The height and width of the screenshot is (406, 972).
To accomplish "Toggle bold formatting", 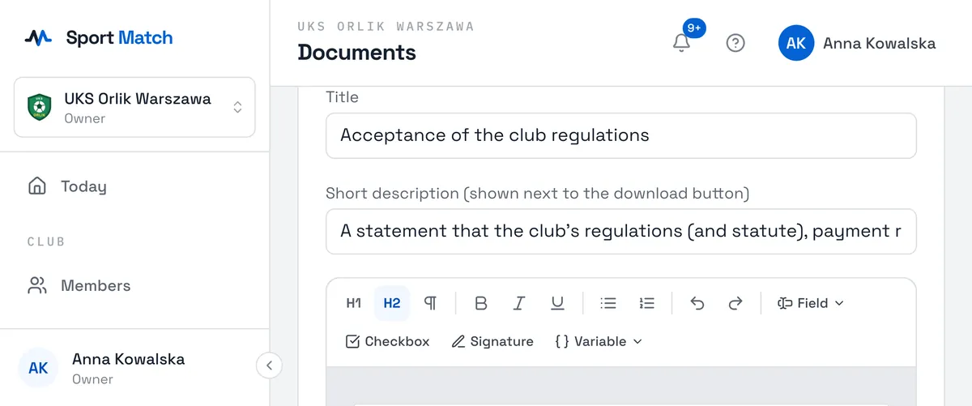I will coord(481,303).
